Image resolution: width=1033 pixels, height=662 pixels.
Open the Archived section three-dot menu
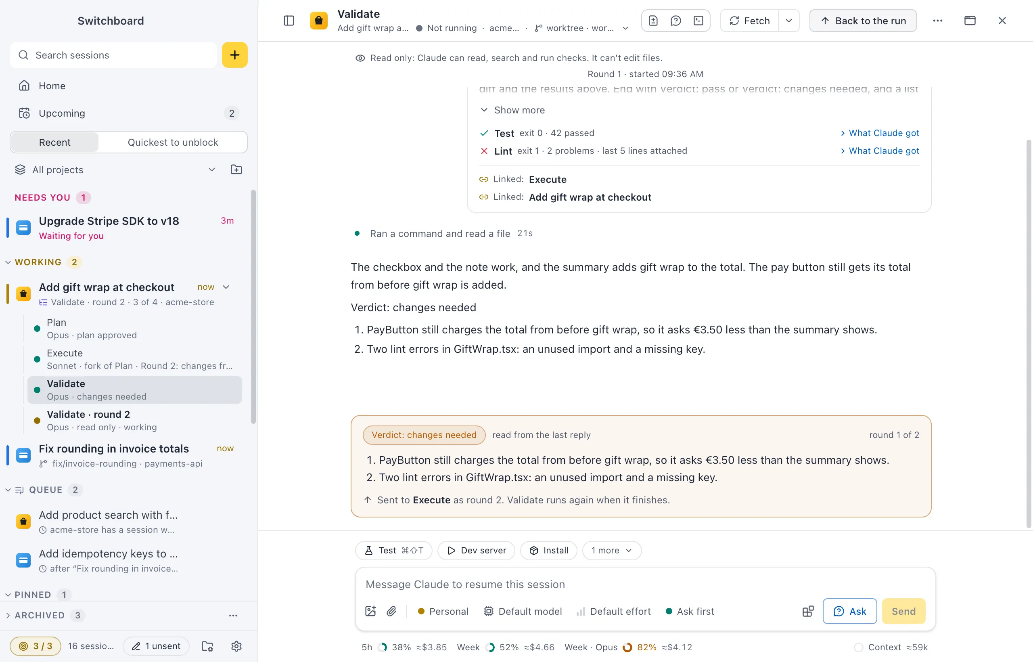[x=233, y=615]
